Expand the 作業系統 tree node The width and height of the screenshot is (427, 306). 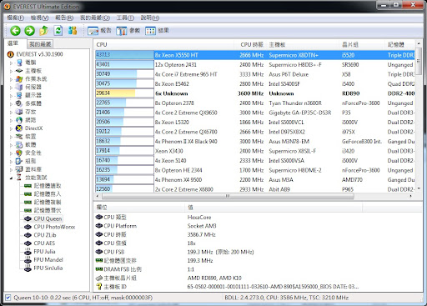pyautogui.click(x=12, y=79)
